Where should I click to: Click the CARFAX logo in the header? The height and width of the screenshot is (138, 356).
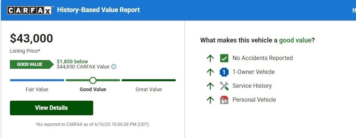point(30,10)
